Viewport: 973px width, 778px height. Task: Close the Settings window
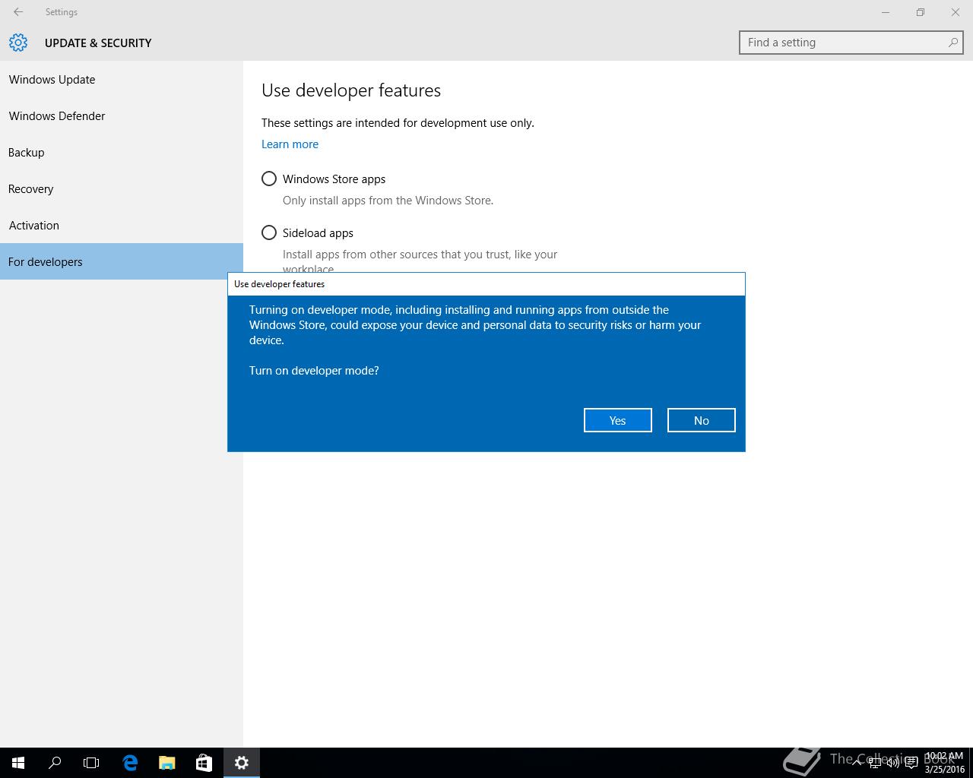point(956,12)
